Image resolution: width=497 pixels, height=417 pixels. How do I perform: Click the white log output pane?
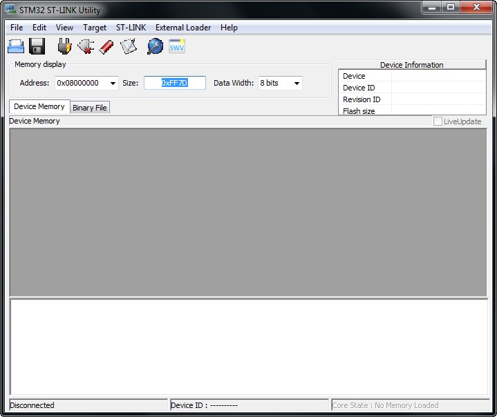[x=249, y=347]
